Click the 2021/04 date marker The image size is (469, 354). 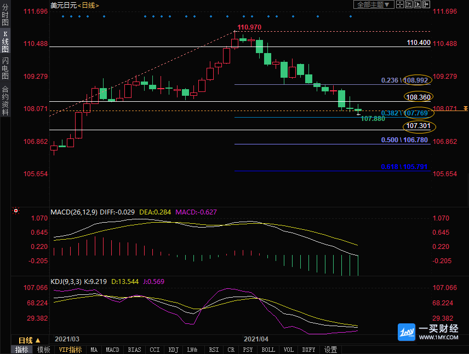coord(256,339)
